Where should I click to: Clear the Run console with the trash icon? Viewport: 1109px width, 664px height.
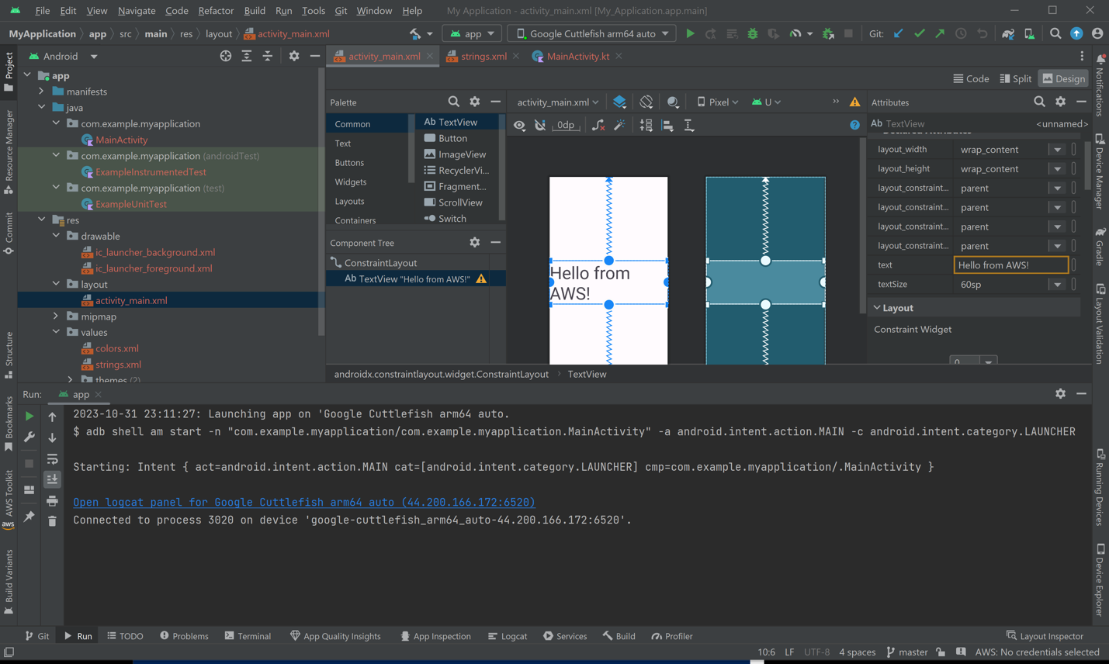point(52,520)
